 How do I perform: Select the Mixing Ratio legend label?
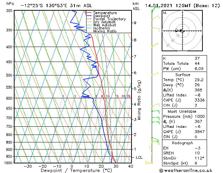click(105, 31)
